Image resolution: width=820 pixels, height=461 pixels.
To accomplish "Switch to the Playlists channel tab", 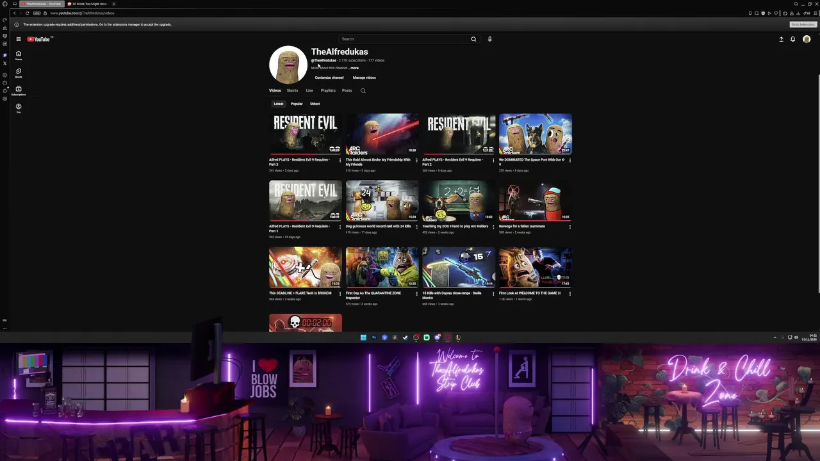I will pyautogui.click(x=328, y=90).
